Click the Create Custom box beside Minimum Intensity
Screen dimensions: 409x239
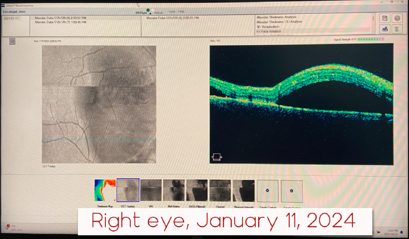pyautogui.click(x=268, y=191)
